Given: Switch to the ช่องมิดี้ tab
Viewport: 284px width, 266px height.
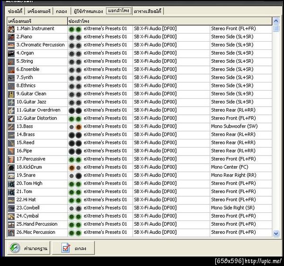Looking at the screenshot, I should [15, 11].
